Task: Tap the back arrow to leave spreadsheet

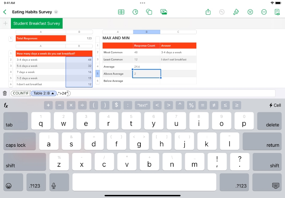Action: [x=5, y=12]
